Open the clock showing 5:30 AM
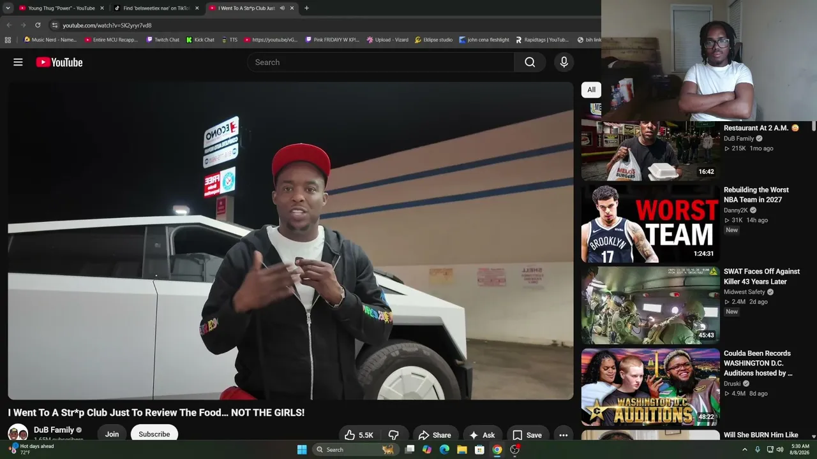This screenshot has height=459, width=817. 800,449
